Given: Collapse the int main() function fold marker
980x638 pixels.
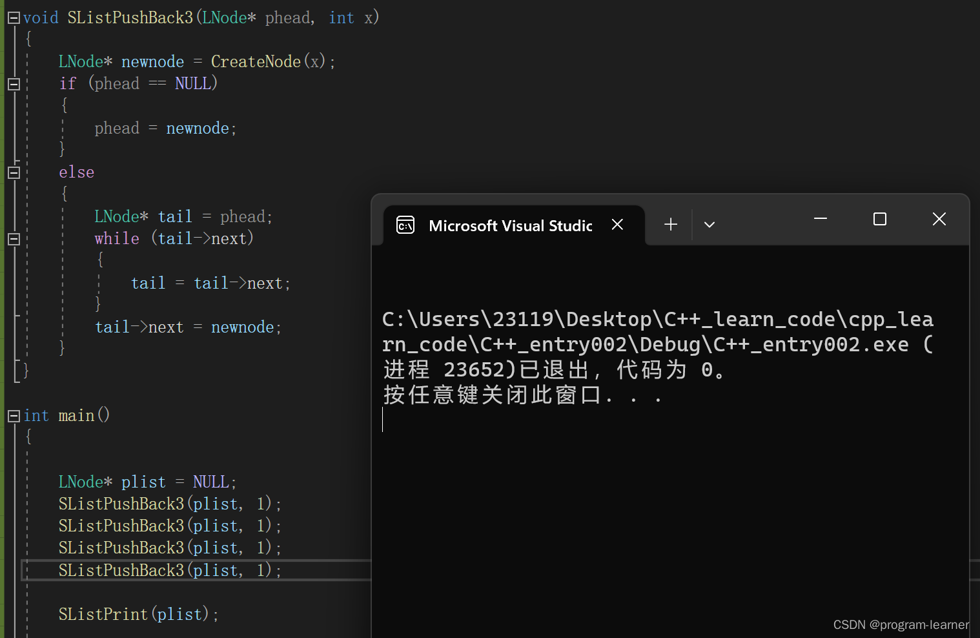Looking at the screenshot, I should pos(14,416).
